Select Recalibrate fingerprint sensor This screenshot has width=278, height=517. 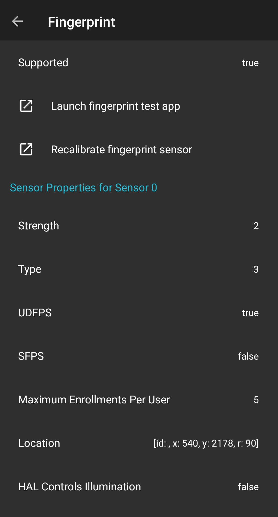(121, 150)
